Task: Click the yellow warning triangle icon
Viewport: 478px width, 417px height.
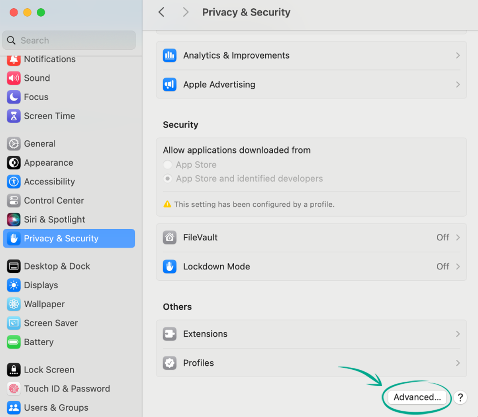Action: 167,204
